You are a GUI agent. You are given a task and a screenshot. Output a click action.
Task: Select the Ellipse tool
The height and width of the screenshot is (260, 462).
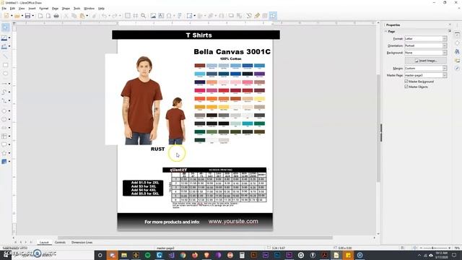pos(5,74)
